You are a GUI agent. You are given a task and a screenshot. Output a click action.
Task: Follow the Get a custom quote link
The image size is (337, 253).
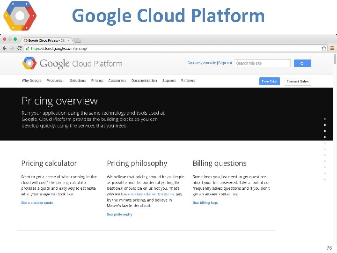(x=37, y=203)
